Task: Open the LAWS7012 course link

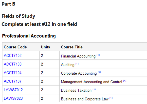Action: click(x=13, y=90)
